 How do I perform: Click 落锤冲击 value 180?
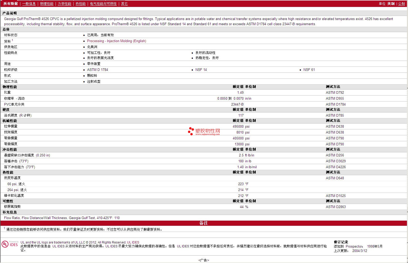click(241, 161)
